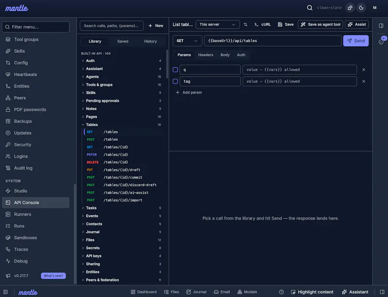This screenshot has height=297, width=388.
Task: Select PUT /tables/{id}/draft call
Action: [x=123, y=170]
